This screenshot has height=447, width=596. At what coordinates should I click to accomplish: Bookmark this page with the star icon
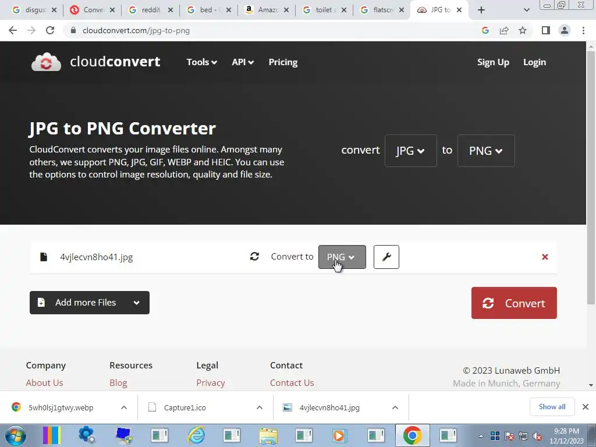(523, 30)
